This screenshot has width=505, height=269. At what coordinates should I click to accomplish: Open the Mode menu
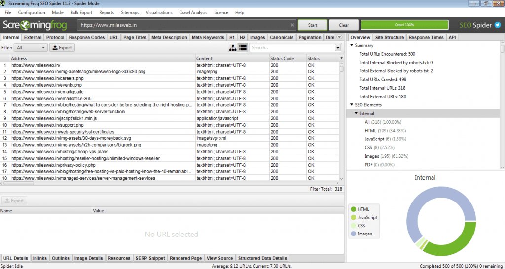click(x=58, y=12)
